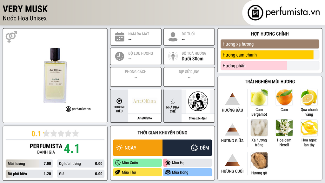
Task: Click the Hợp hương chính heading
Action: (270, 34)
